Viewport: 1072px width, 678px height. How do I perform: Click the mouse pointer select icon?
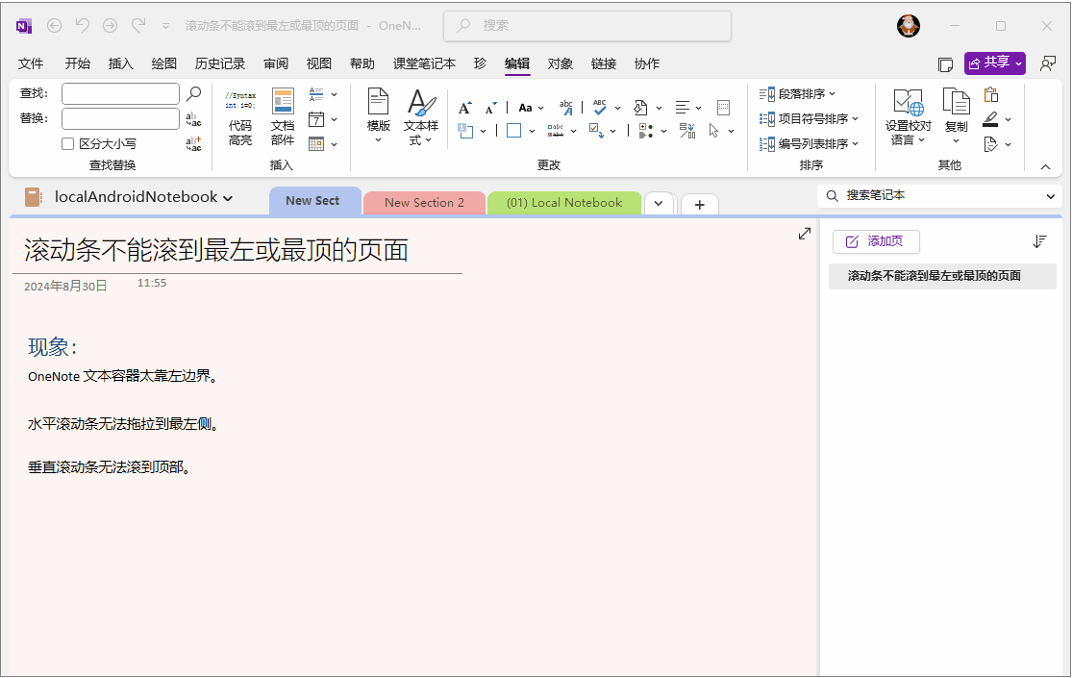(714, 131)
